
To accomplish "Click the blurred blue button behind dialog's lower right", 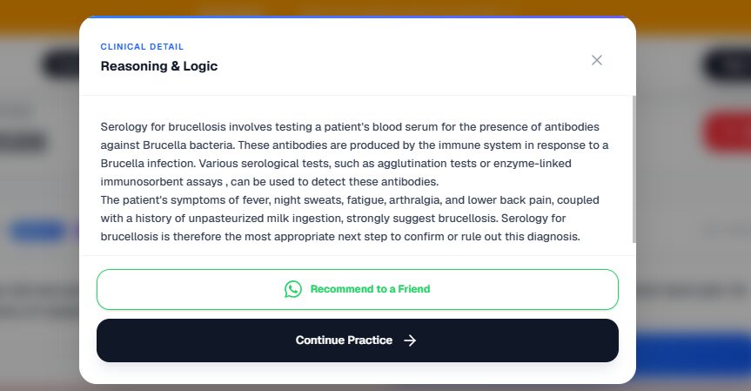I will click(x=694, y=354).
